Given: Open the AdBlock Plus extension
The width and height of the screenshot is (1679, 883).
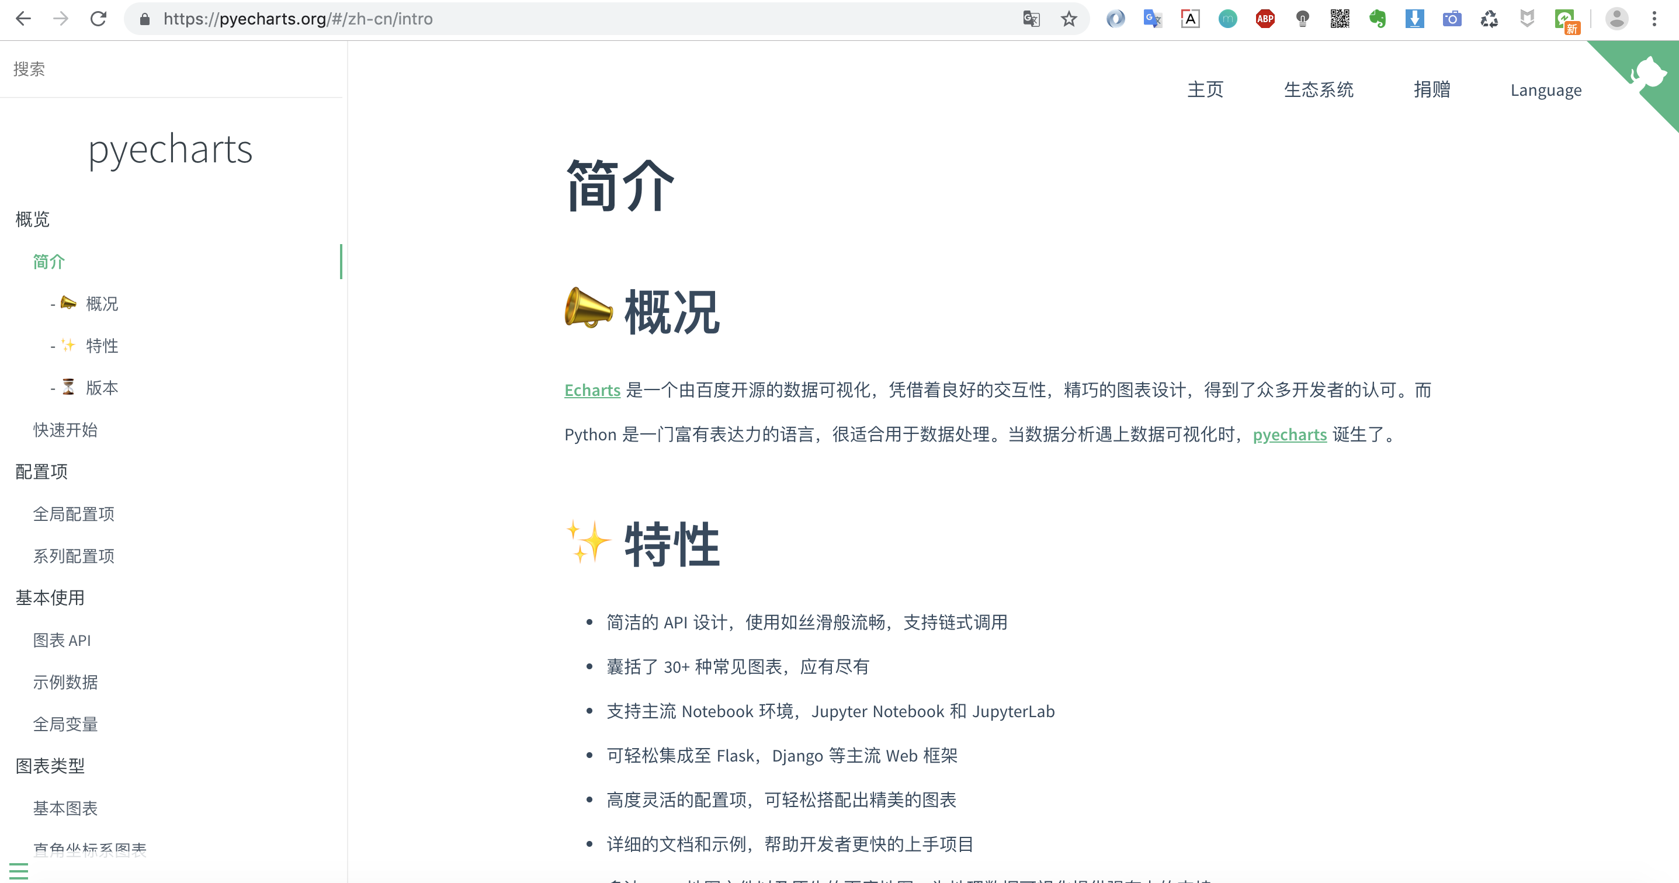Looking at the screenshot, I should point(1265,19).
